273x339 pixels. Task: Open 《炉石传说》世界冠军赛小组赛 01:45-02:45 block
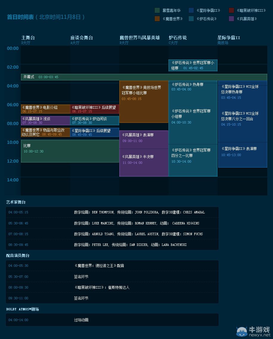tap(193, 65)
